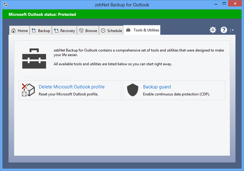
Task: Click the Tools & Utilities tab
Action: coord(142,30)
